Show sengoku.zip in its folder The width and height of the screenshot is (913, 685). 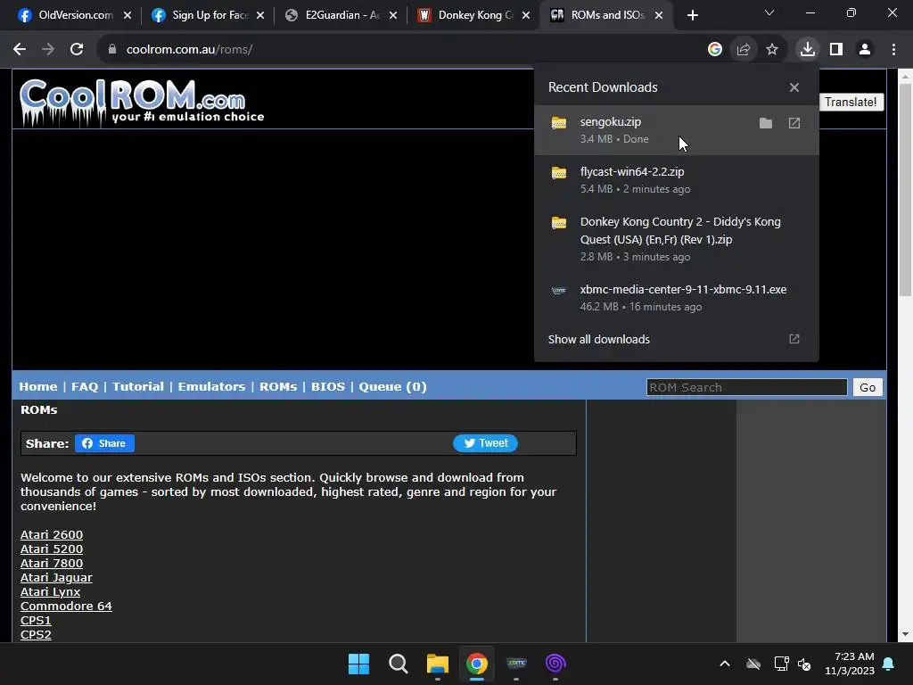[x=766, y=123]
